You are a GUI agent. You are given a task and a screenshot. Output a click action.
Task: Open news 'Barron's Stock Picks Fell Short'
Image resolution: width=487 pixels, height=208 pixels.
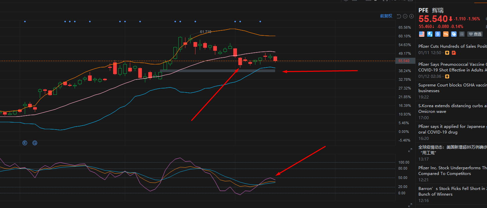pyautogui.click(x=453, y=191)
